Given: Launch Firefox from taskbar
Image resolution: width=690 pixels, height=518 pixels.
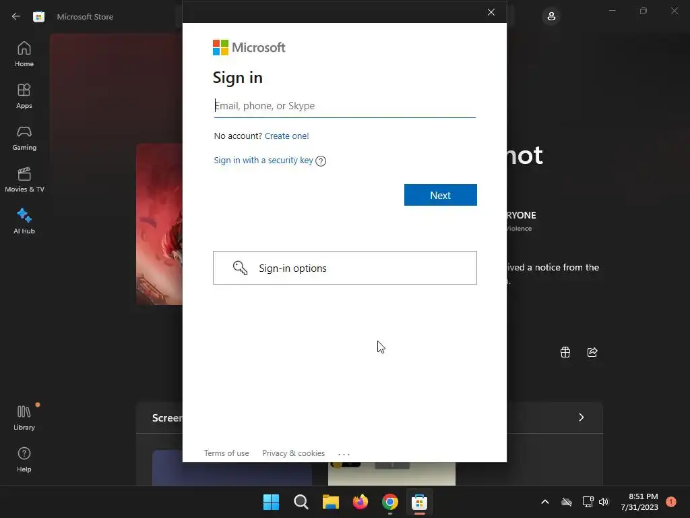Looking at the screenshot, I should pos(360,502).
